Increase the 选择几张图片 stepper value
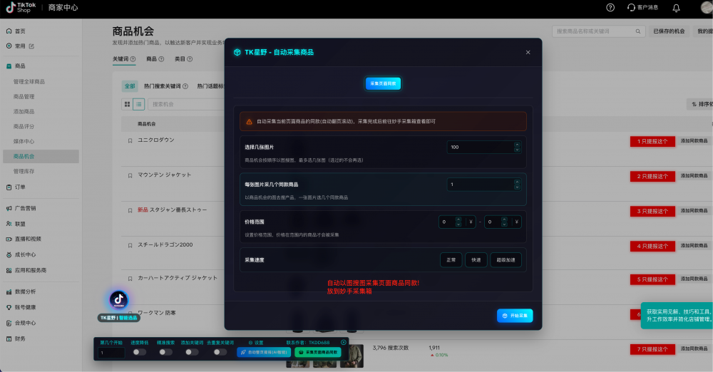Image resolution: width=713 pixels, height=372 pixels. click(x=517, y=145)
